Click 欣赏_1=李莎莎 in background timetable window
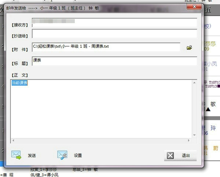The height and width of the screenshot is (177, 220). coord(44,169)
